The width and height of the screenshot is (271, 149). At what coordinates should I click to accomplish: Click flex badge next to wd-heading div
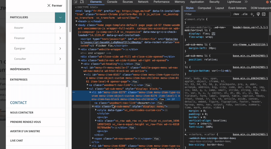(138, 64)
